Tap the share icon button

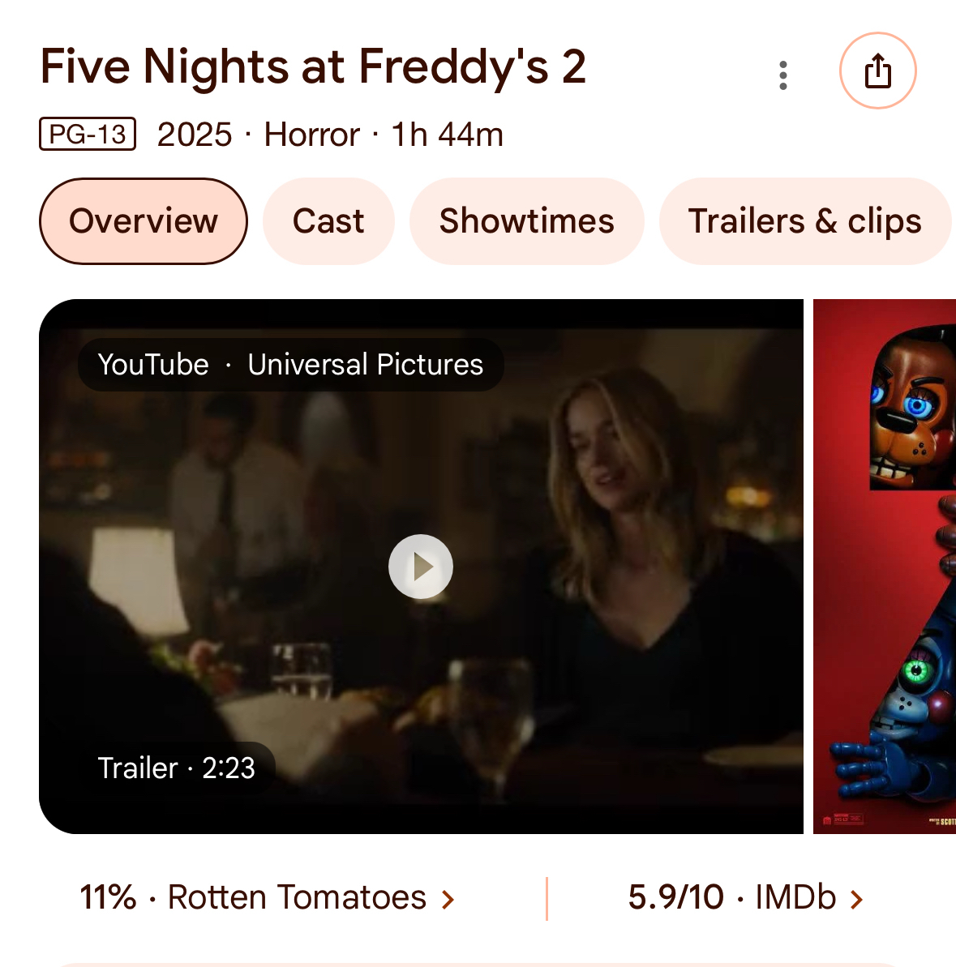(x=877, y=71)
